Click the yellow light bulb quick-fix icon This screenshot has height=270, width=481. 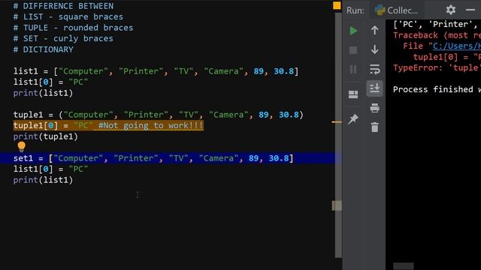[x=22, y=147]
